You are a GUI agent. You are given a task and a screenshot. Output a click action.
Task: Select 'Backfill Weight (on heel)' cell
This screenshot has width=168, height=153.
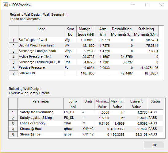pos(41,46)
